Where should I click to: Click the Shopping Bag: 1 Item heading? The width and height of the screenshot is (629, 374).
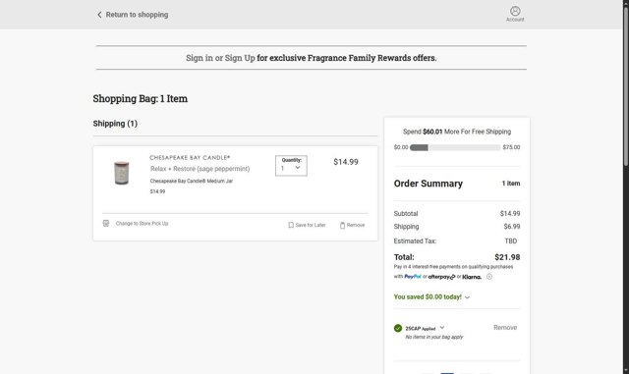pos(140,98)
